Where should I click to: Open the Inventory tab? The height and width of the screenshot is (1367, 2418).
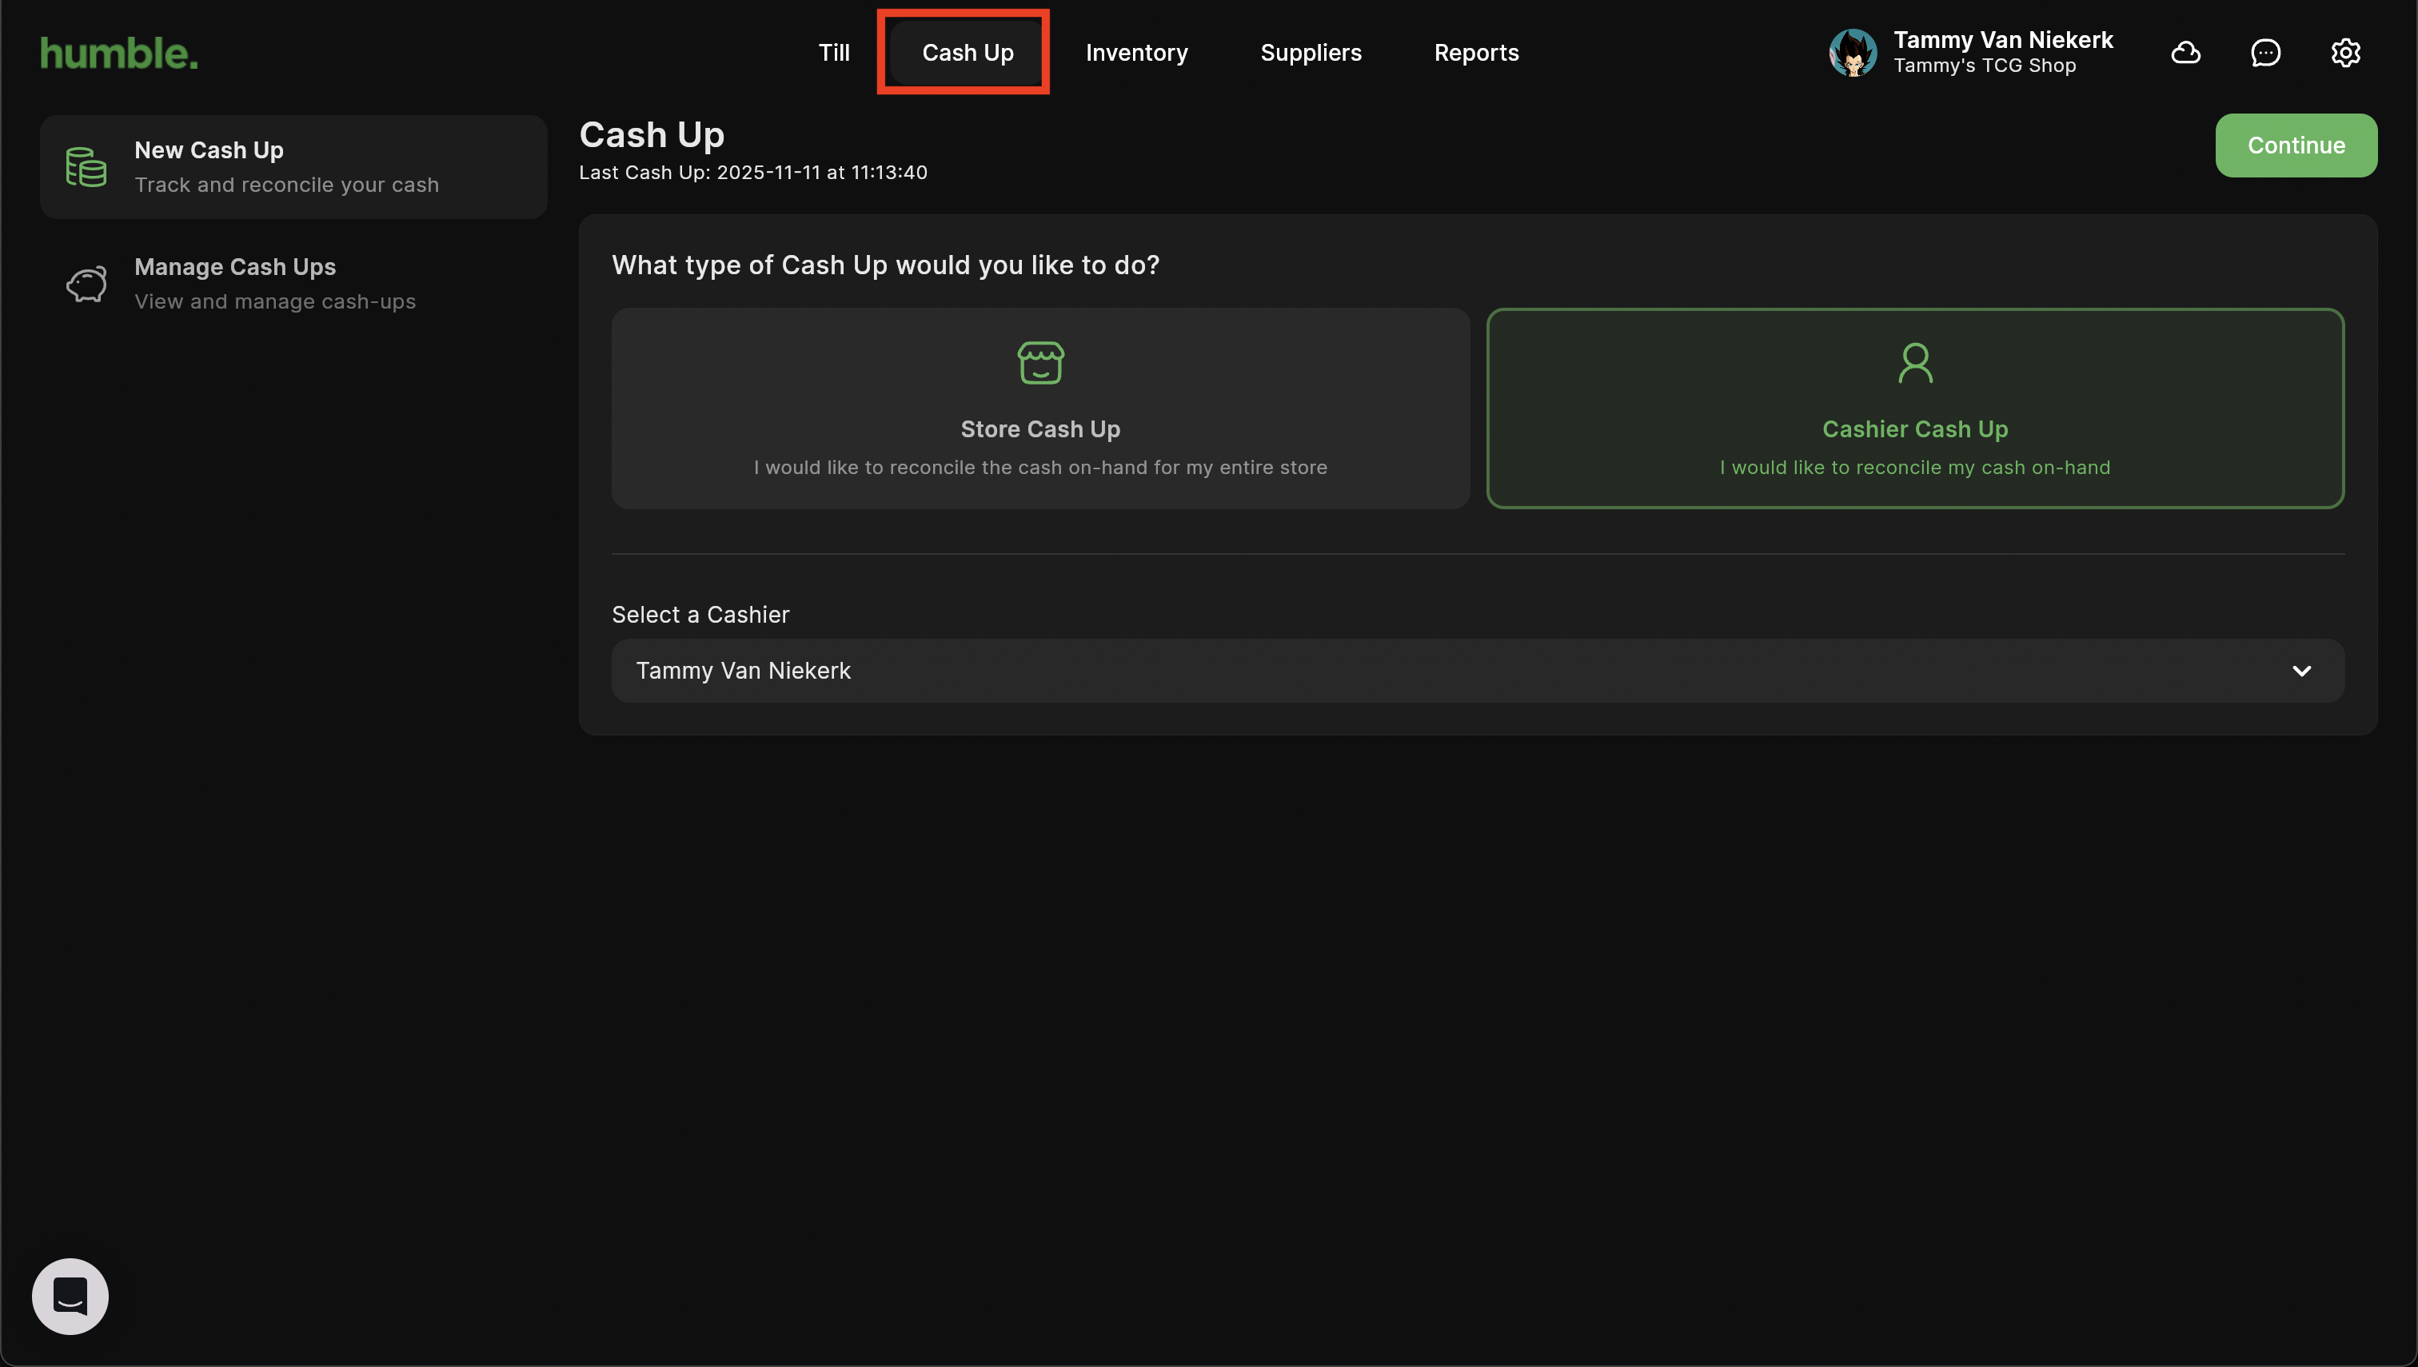click(1136, 53)
